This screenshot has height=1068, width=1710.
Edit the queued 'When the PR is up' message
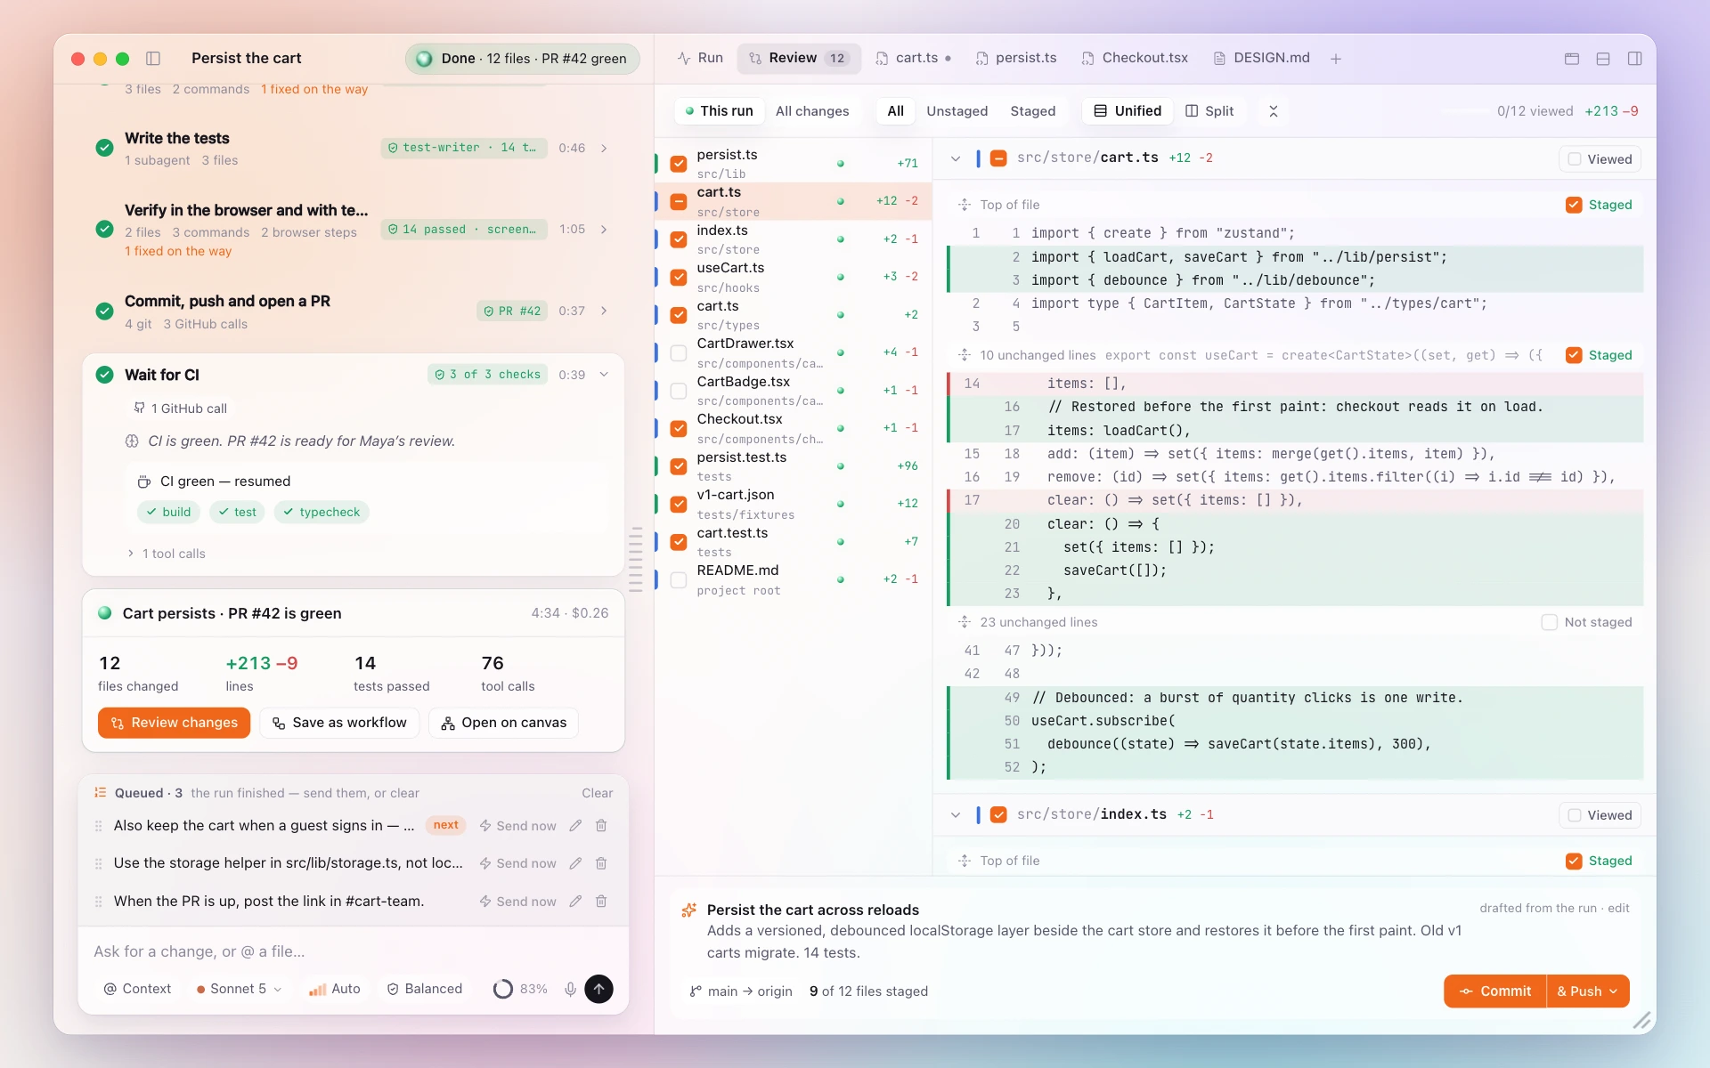click(x=575, y=902)
